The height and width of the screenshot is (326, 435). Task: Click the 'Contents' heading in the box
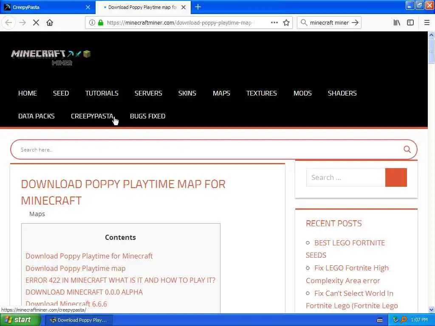click(x=120, y=237)
